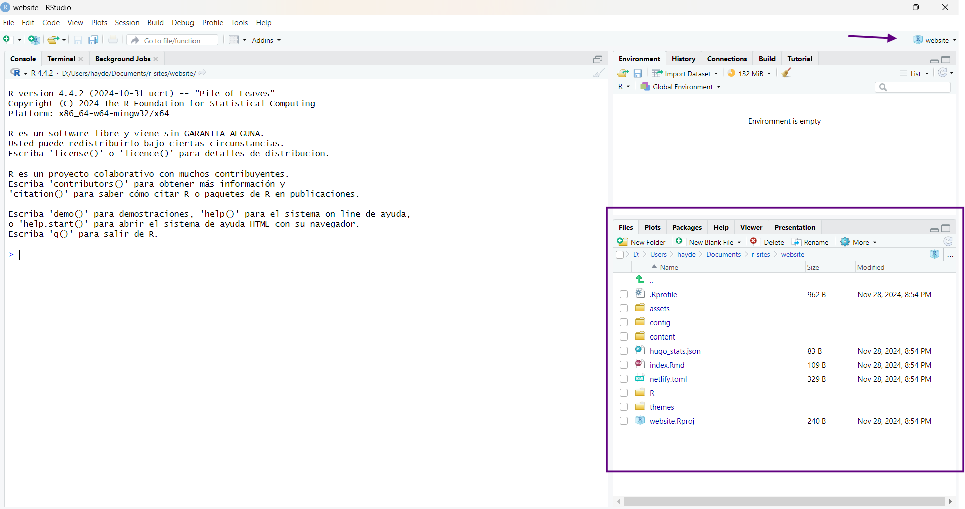The width and height of the screenshot is (965, 509).
Task: Switch to the Packages tab
Action: (687, 227)
